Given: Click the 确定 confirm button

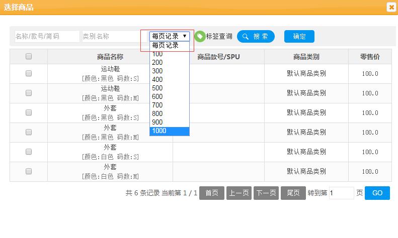Looking at the screenshot, I should [x=299, y=37].
